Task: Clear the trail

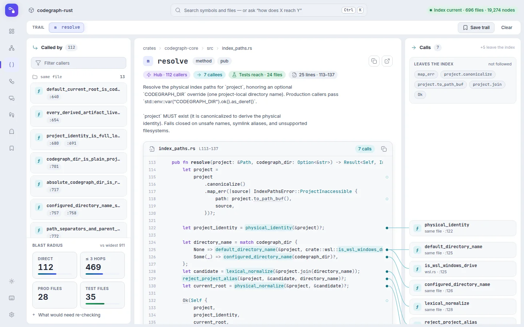Action: pos(507,28)
